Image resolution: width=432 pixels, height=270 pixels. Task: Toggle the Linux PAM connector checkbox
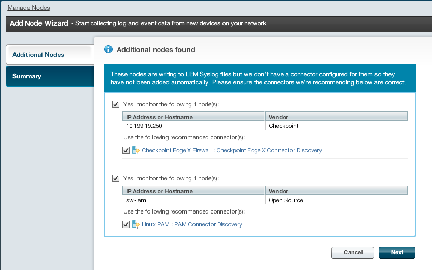(x=126, y=224)
